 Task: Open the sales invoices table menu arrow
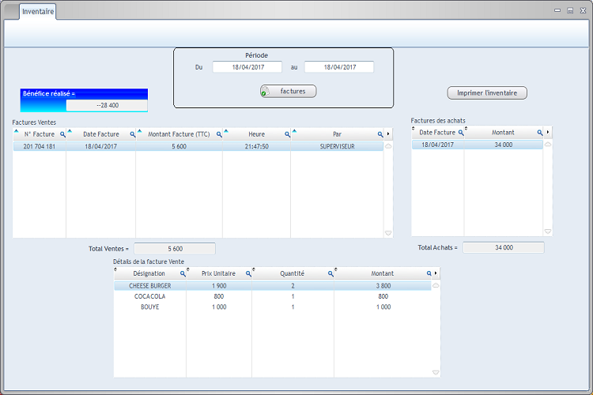click(x=388, y=135)
